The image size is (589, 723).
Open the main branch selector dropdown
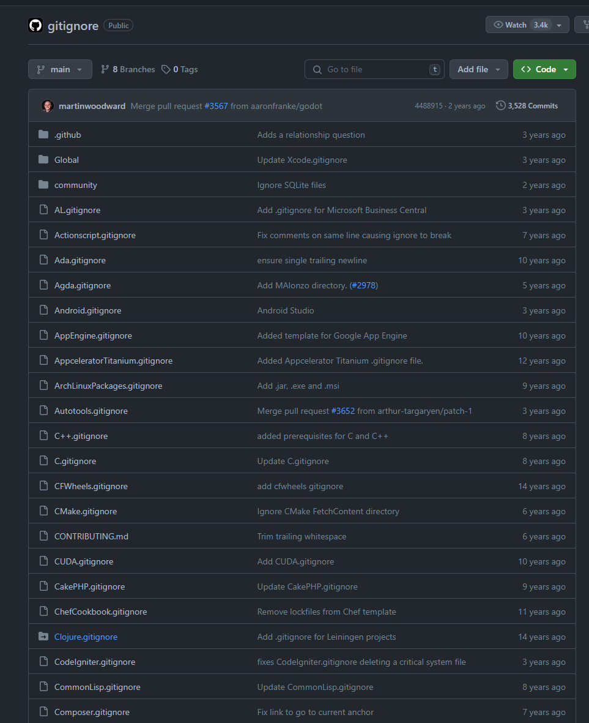(x=61, y=69)
